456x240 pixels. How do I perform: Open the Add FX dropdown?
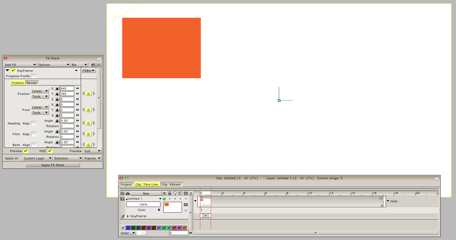(20, 65)
